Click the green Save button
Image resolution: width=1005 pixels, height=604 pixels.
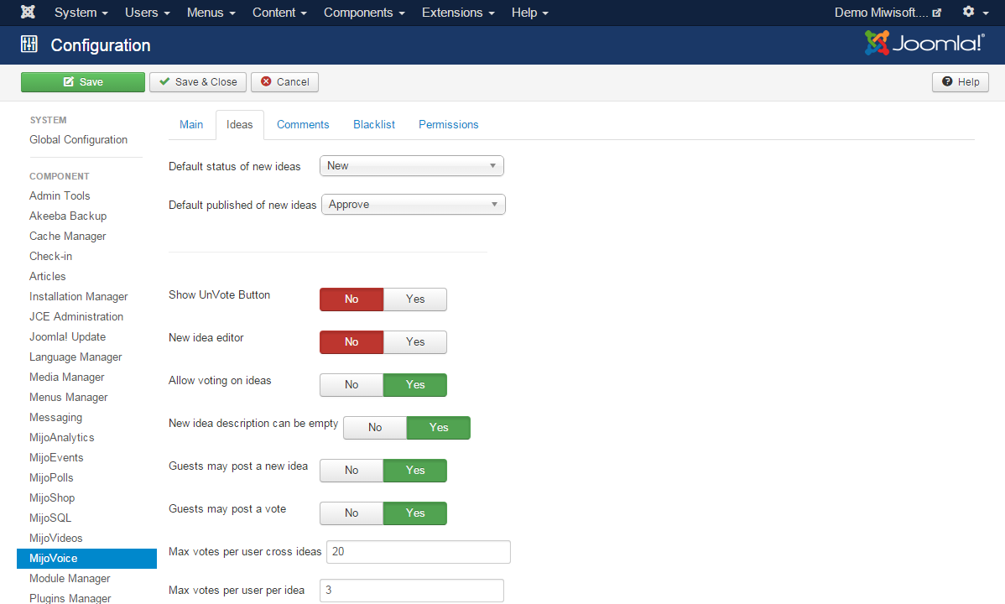pyautogui.click(x=83, y=82)
